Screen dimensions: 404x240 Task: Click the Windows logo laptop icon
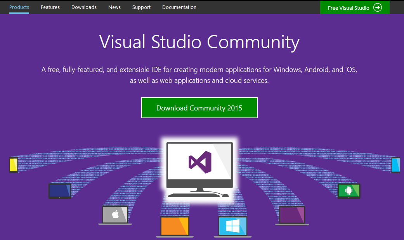(233, 226)
